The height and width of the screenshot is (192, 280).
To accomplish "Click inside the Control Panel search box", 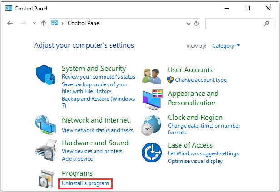I will point(239,23).
